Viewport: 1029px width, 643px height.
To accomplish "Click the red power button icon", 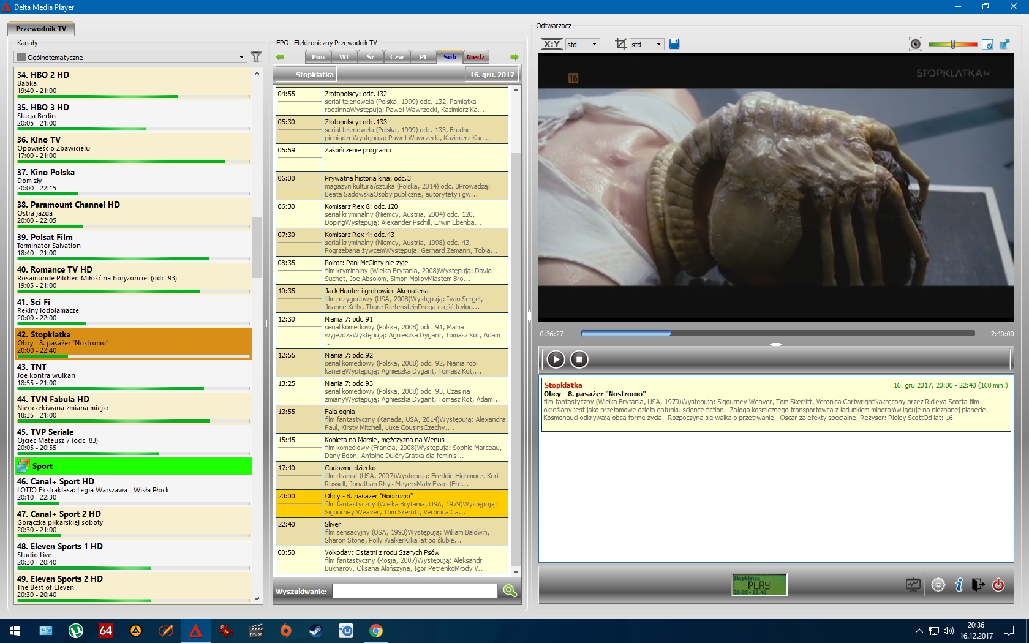I will pos(998,585).
